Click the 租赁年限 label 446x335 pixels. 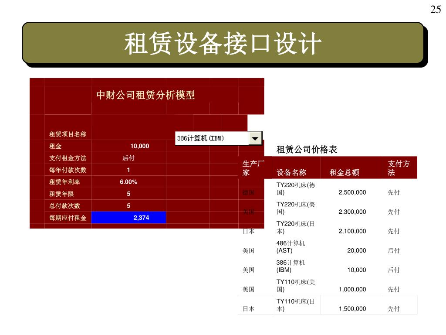click(x=61, y=194)
